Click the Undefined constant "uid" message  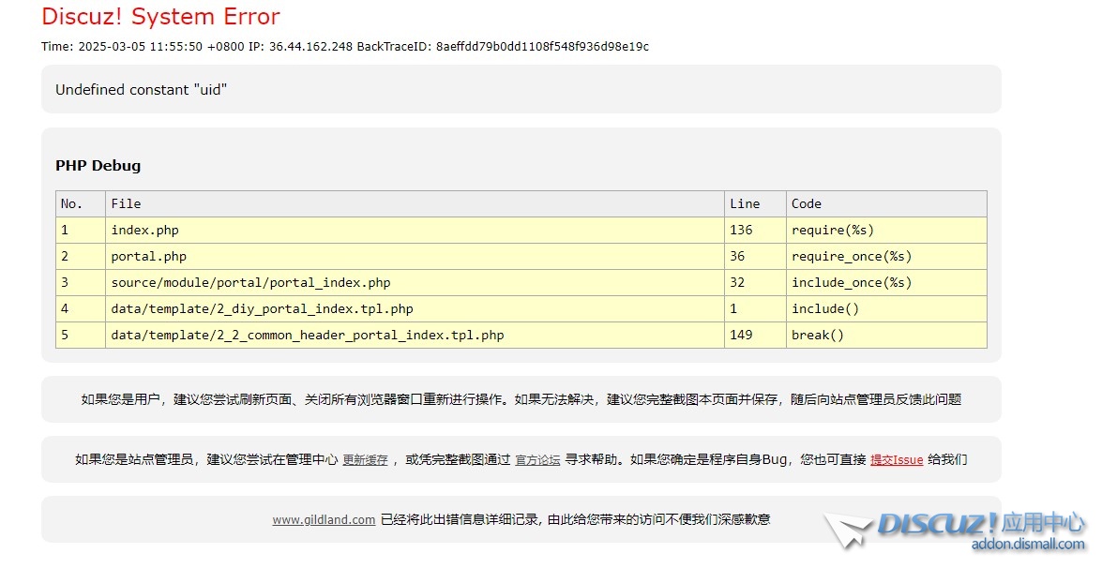[x=141, y=90]
